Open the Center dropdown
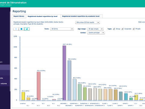This screenshot has height=109, width=145. (96, 33)
